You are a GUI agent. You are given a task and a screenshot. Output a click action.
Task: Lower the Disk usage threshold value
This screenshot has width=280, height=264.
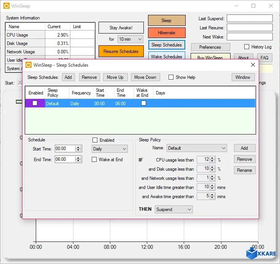pos(212,170)
